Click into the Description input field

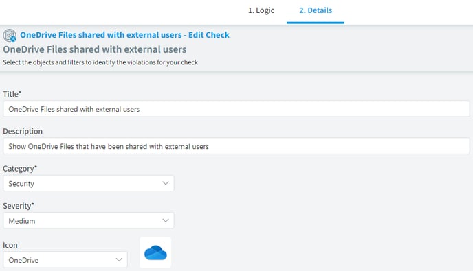pos(236,146)
